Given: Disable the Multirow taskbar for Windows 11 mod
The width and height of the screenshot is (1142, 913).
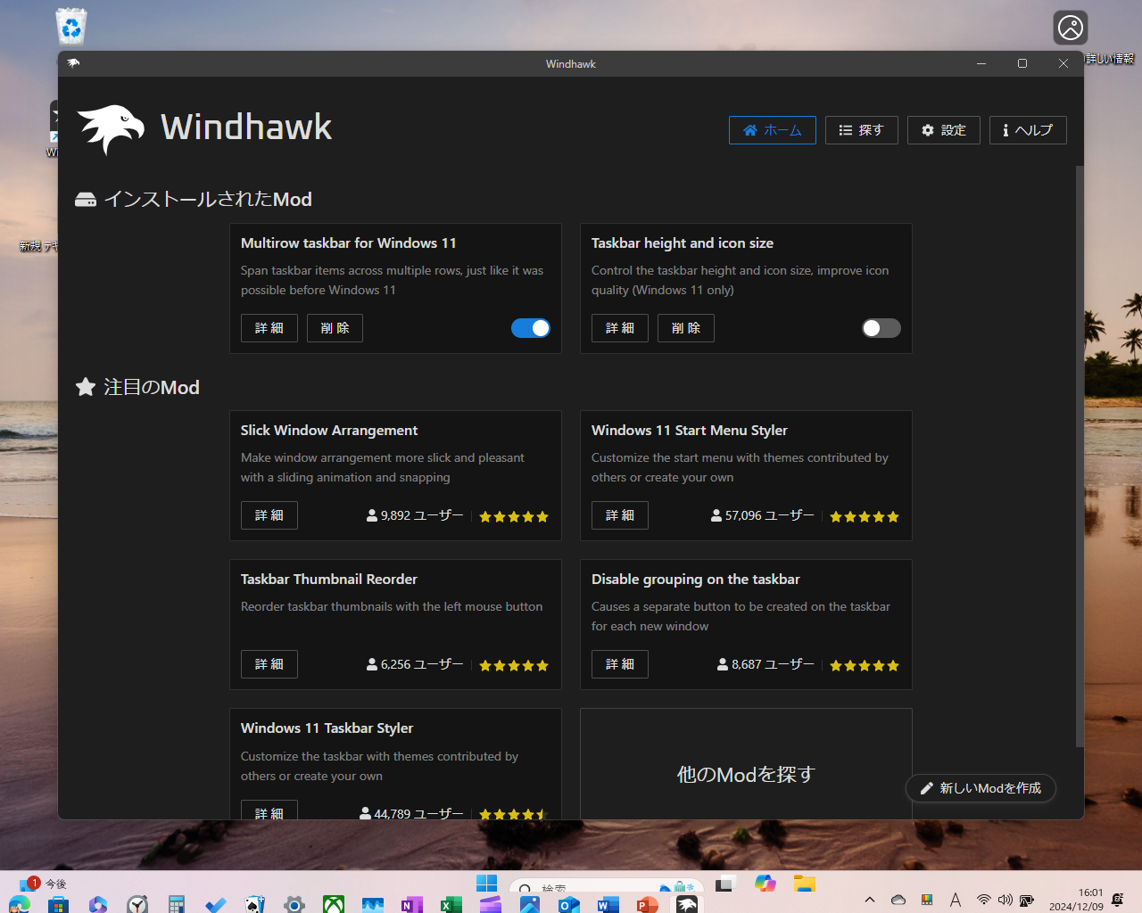Looking at the screenshot, I should coord(531,328).
